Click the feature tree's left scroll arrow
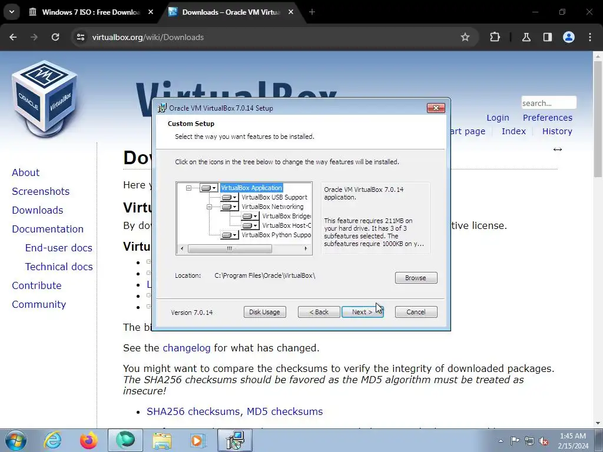Image resolution: width=603 pixels, height=452 pixels. [x=182, y=249]
